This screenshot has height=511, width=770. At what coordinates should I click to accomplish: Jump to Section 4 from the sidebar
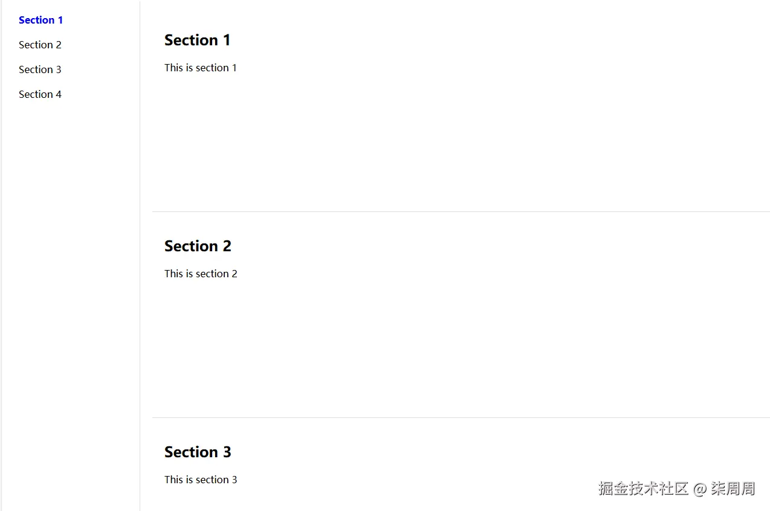point(40,94)
